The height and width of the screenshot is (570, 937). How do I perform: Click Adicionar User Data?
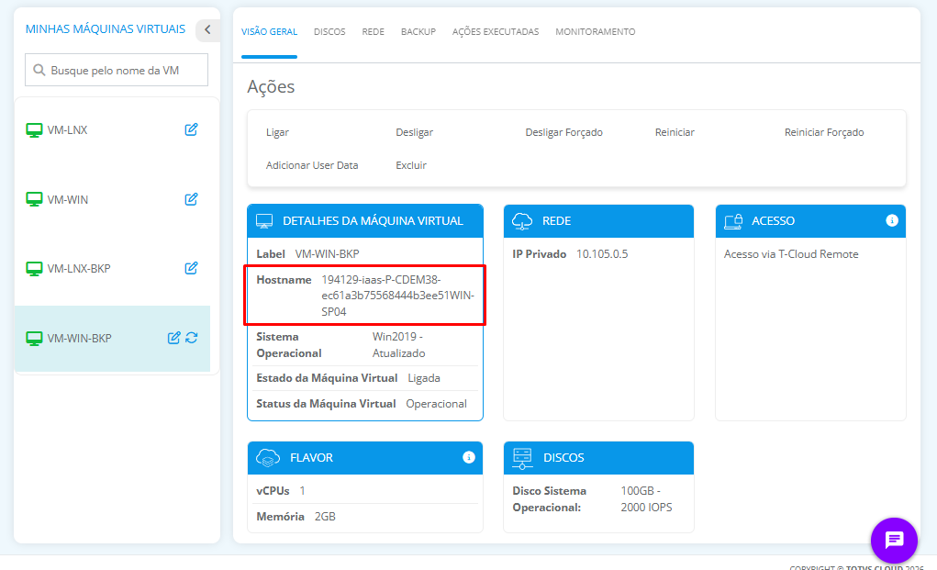[x=312, y=165]
